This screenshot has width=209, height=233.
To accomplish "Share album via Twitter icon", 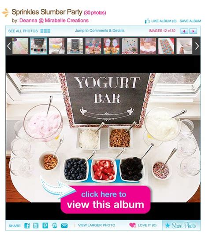I will [x=36, y=226].
